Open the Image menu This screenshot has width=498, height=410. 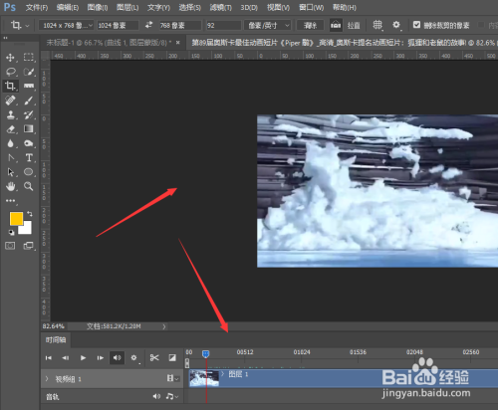click(98, 7)
